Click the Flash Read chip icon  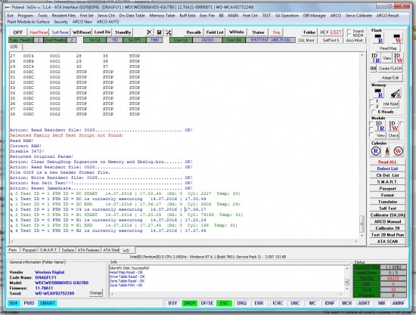click(379, 39)
